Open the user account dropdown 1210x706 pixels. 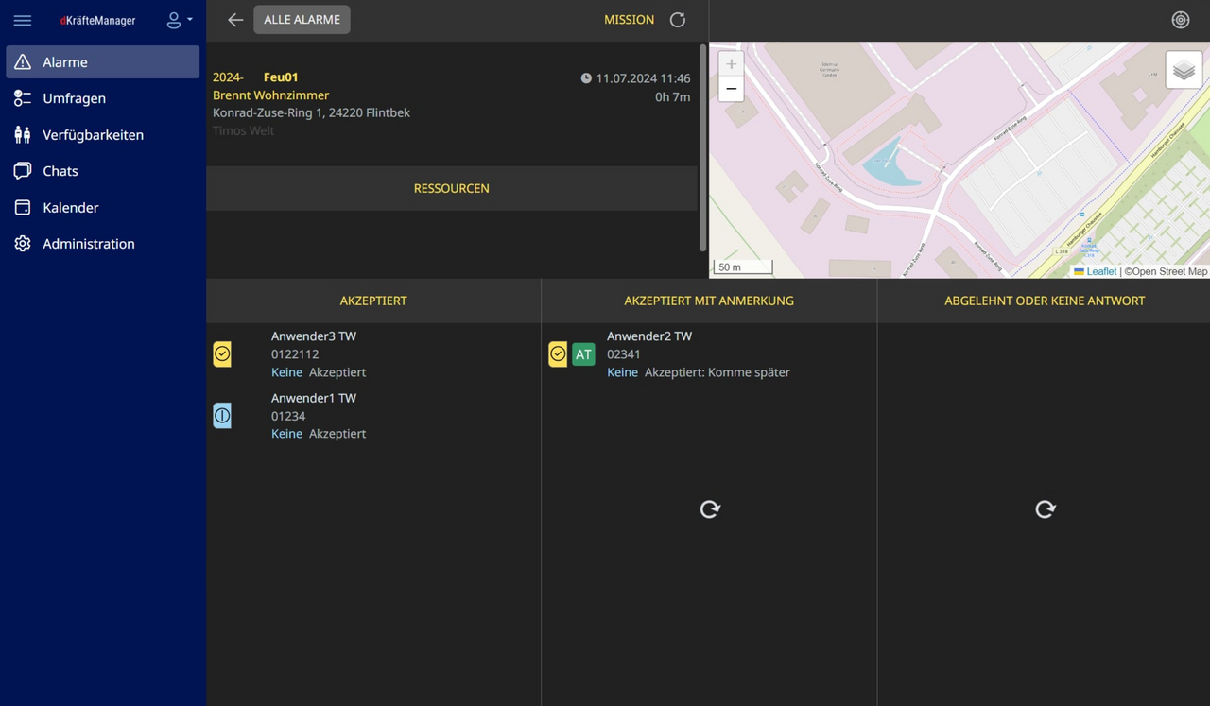(179, 20)
